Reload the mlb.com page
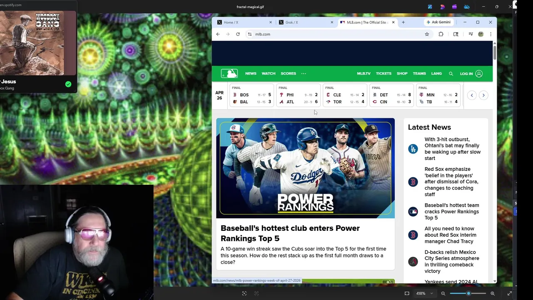Image resolution: width=533 pixels, height=300 pixels. 238,34
